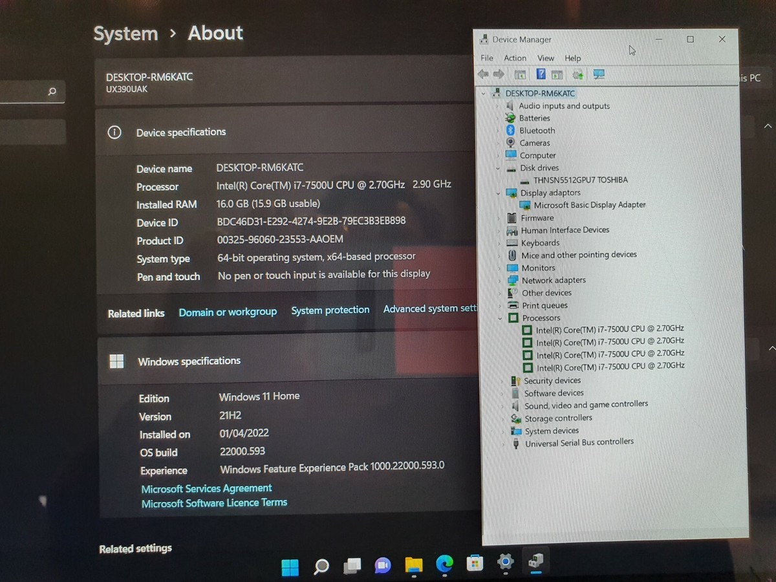This screenshot has height=582, width=776.
Task: Select the Network adapters category icon
Action: tap(513, 280)
